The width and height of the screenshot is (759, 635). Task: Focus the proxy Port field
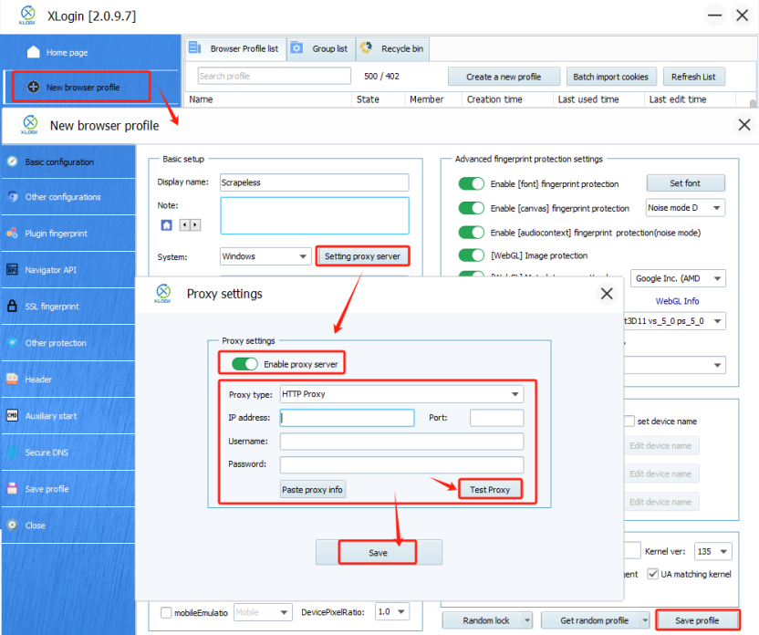point(496,418)
